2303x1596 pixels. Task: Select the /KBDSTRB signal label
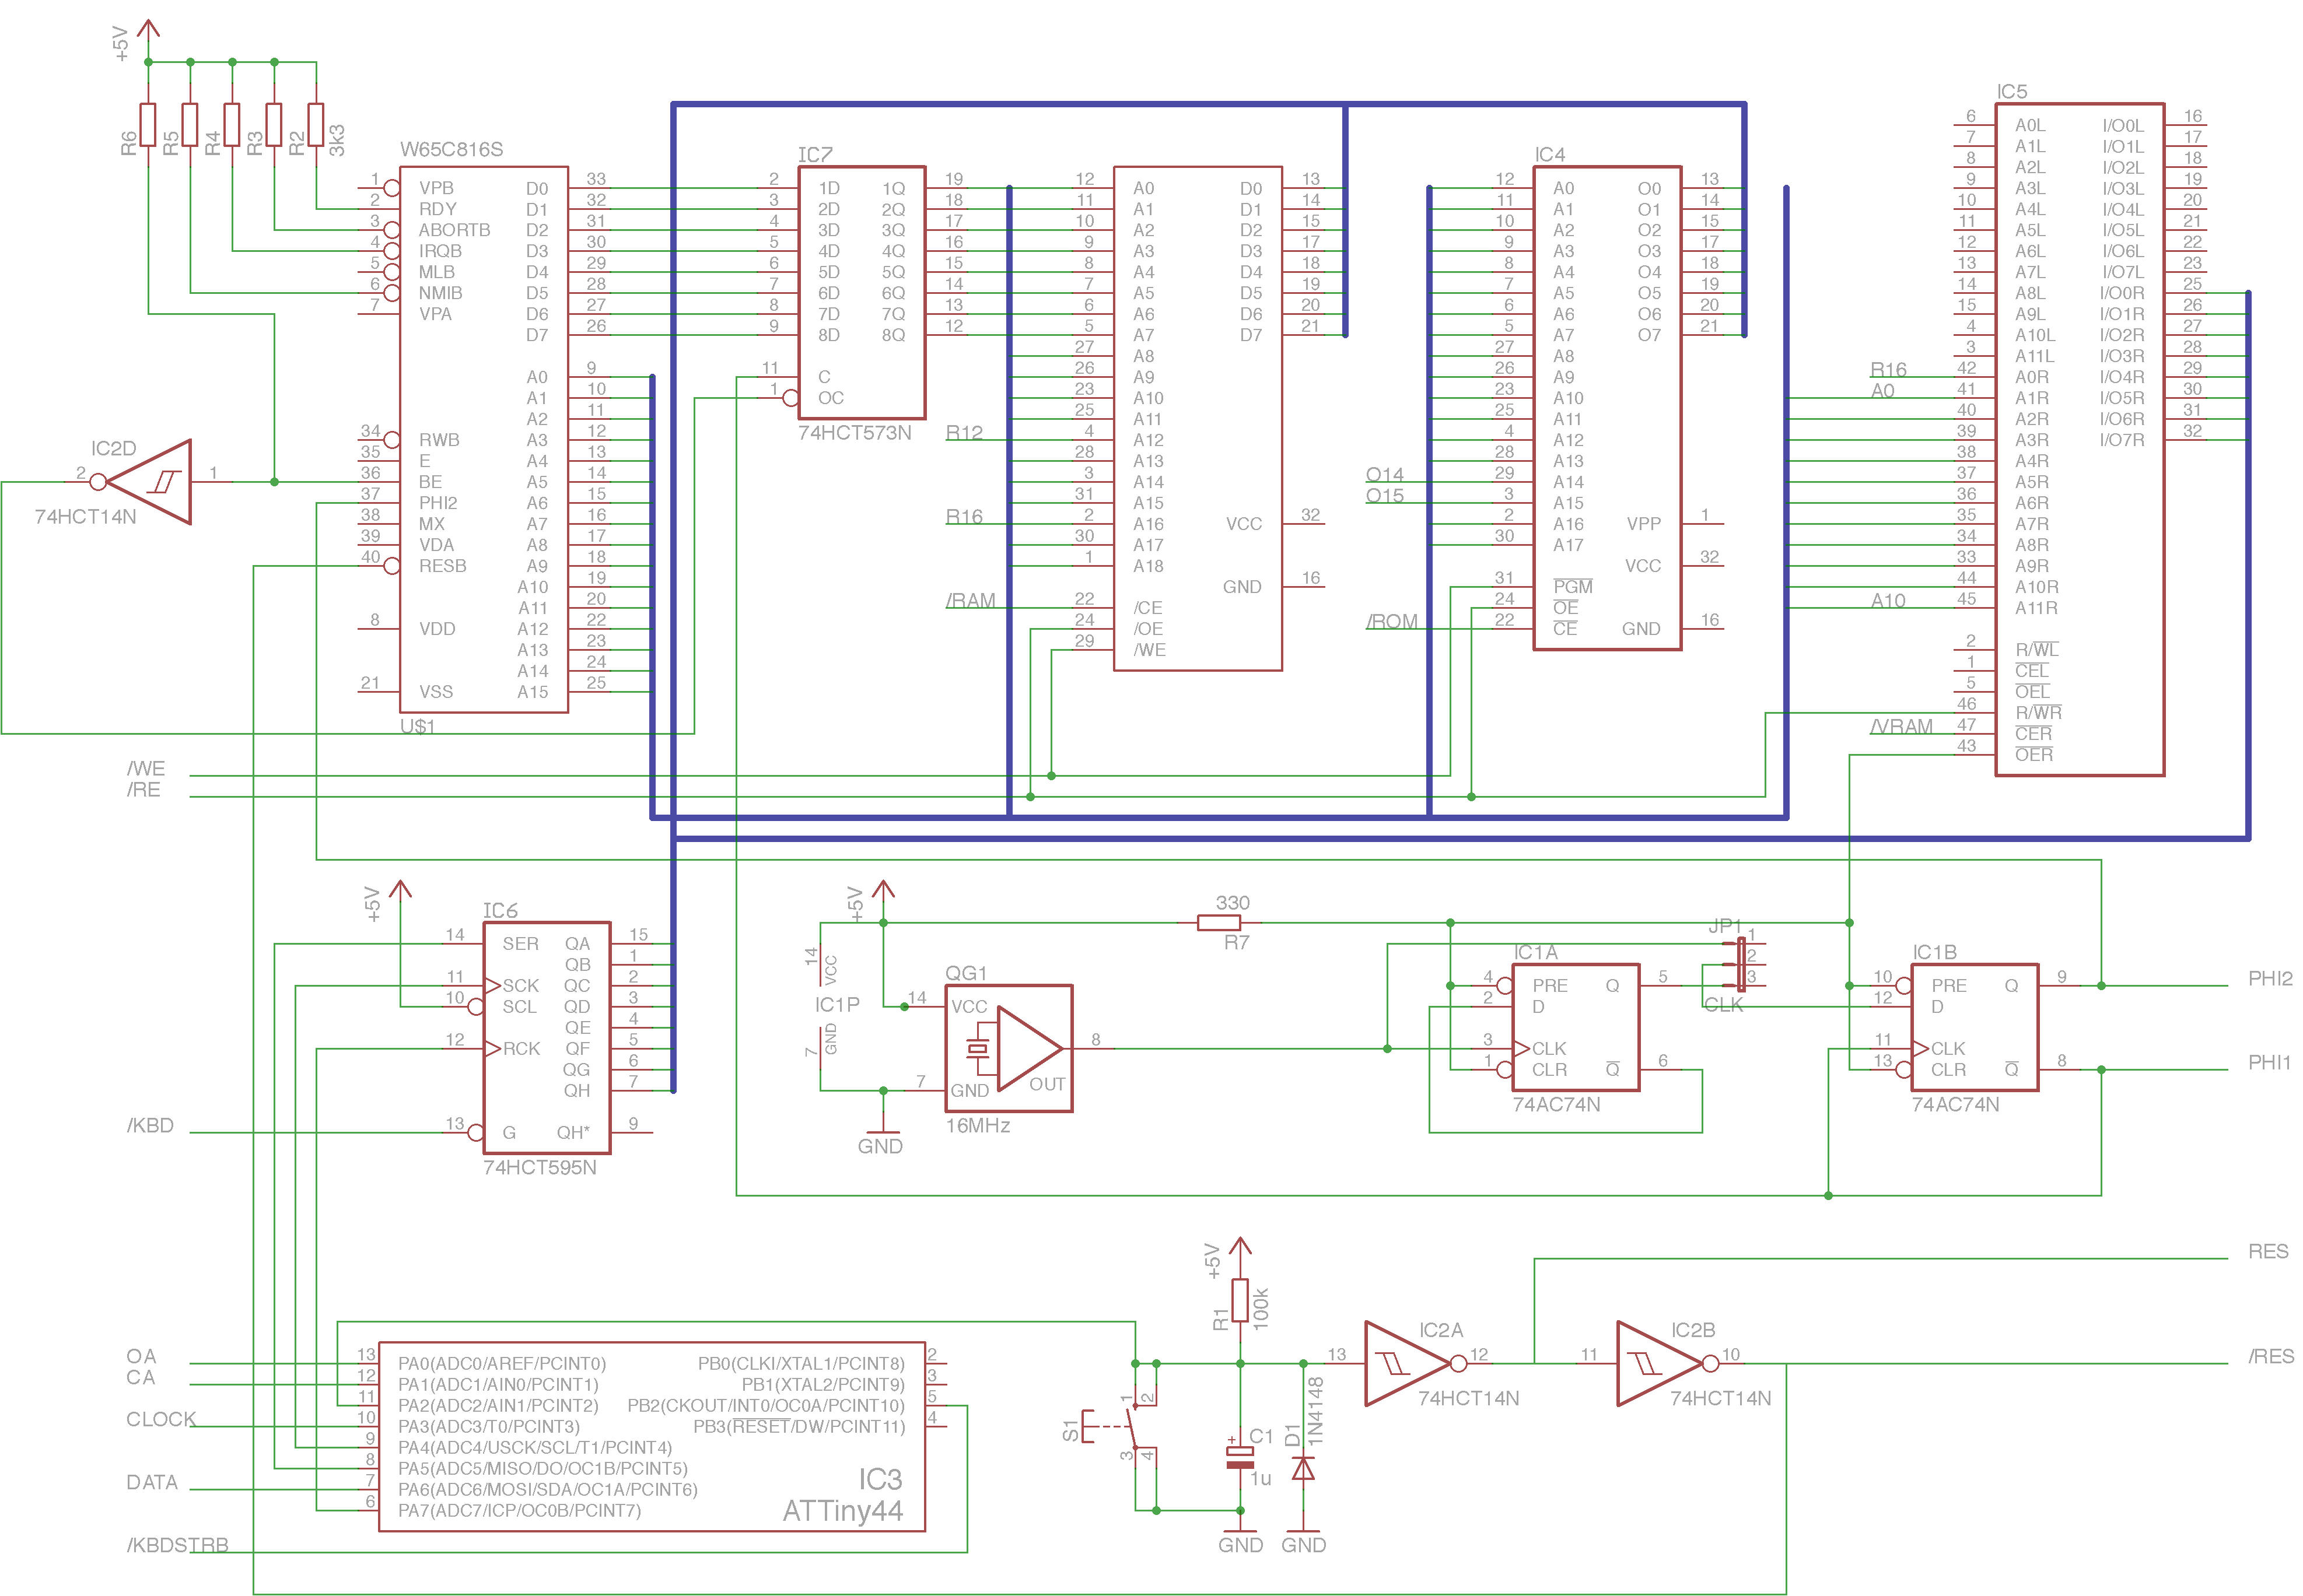click(x=177, y=1545)
